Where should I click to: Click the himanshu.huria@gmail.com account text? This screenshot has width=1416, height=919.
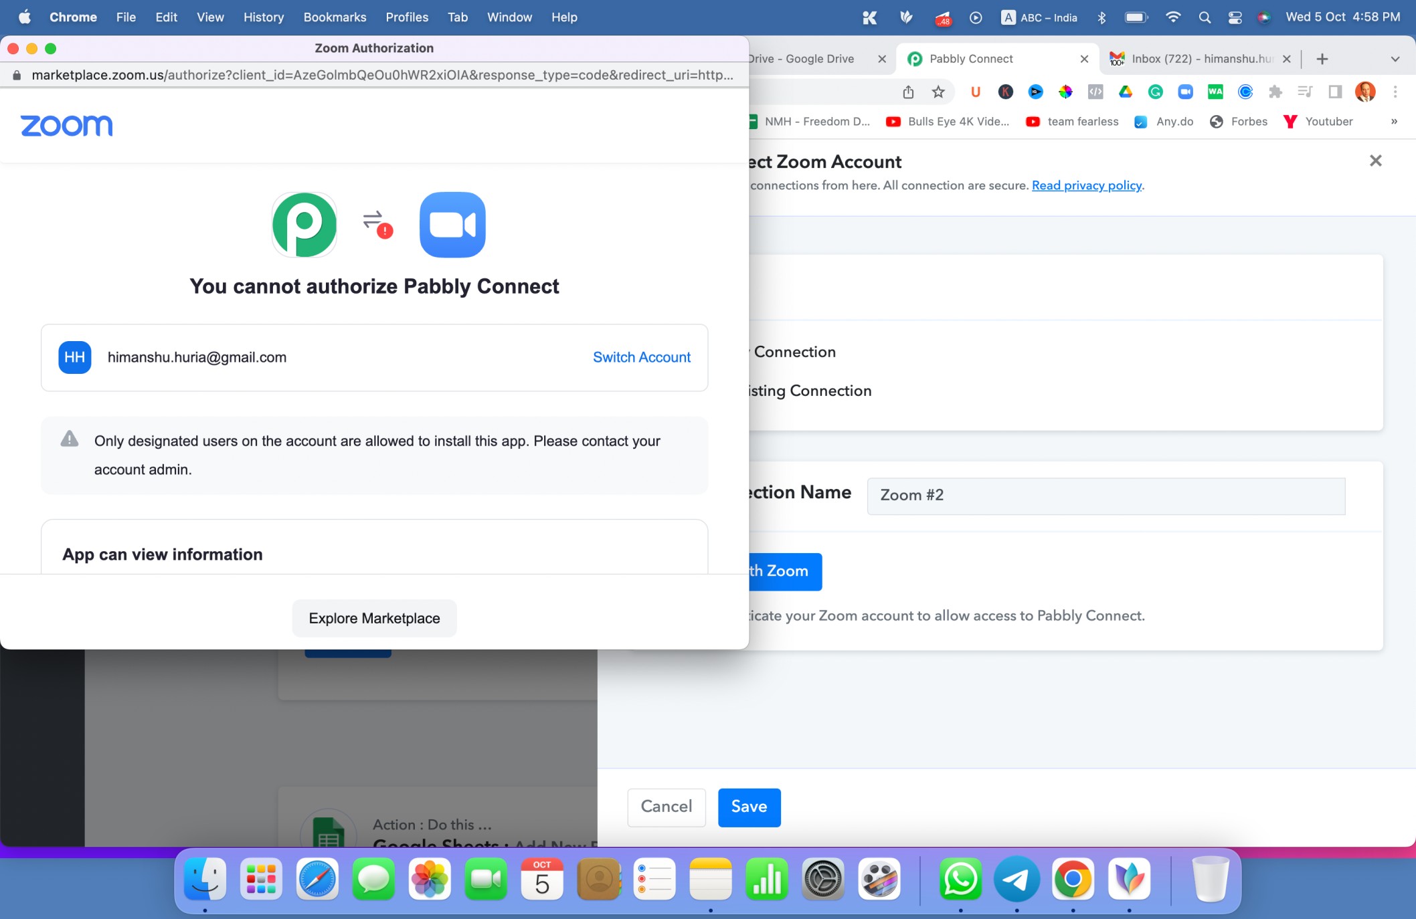pyautogui.click(x=197, y=357)
